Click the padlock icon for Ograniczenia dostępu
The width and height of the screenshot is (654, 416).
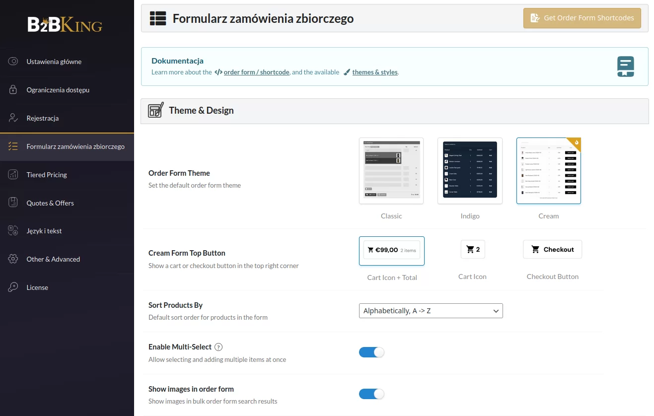click(13, 90)
